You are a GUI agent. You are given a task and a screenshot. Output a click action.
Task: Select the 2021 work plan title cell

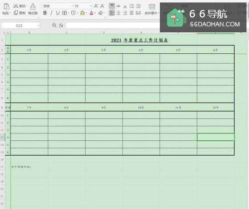coord(139,40)
